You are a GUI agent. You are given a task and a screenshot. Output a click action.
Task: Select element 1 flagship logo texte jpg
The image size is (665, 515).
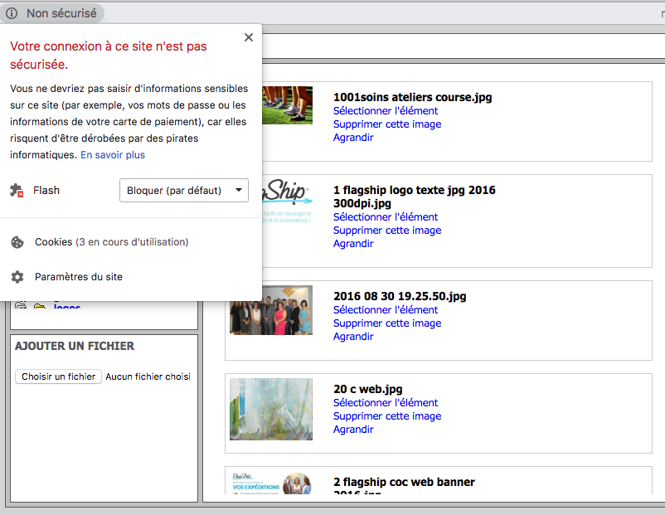(x=385, y=216)
